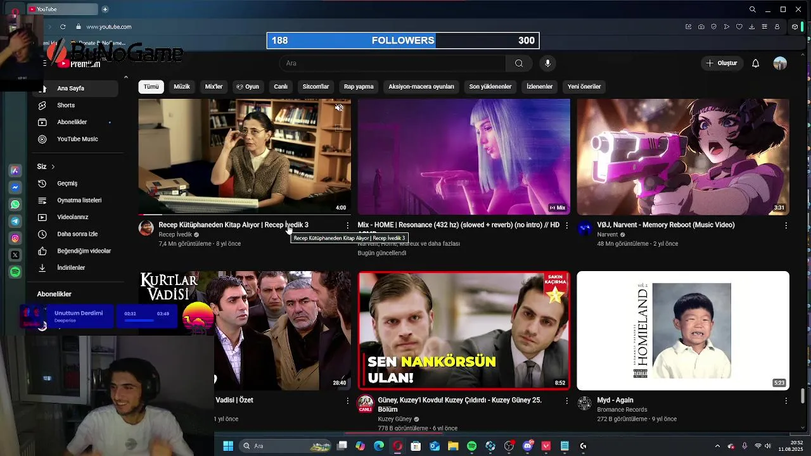This screenshot has width=811, height=456.
Task: Collapse the sidebar scroll-up arrow
Action: pyautogui.click(x=125, y=77)
